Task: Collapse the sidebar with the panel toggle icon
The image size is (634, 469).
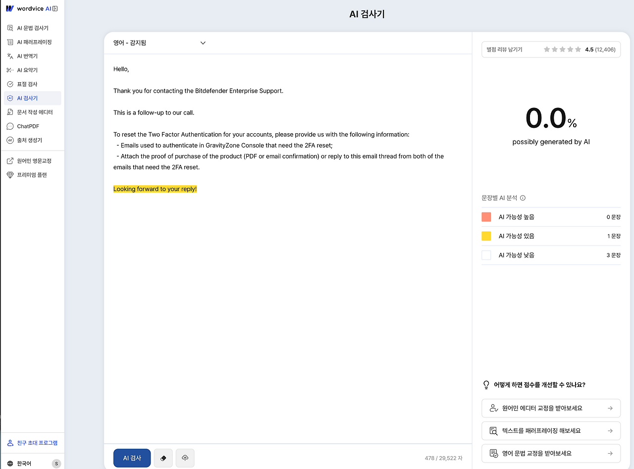Action: 55,8
